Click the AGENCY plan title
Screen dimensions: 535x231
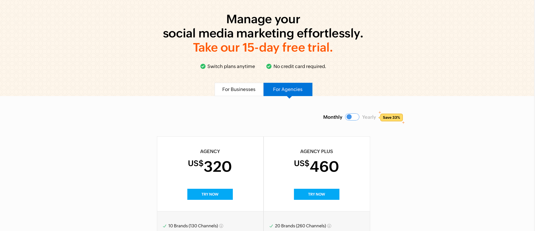coord(210,151)
